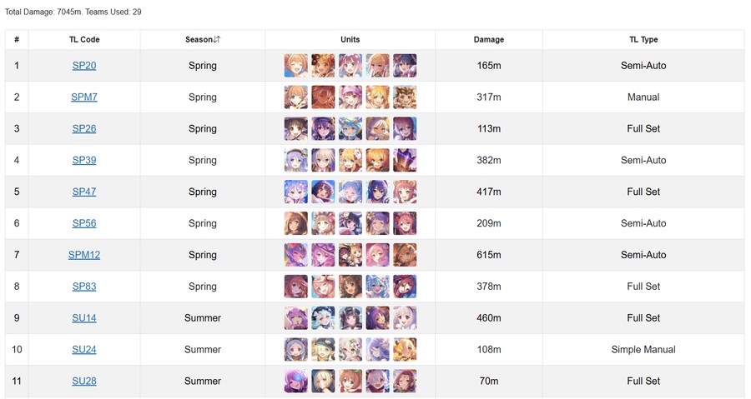Click the first unit portrait in SU14 row
751x399 pixels.
pyautogui.click(x=296, y=318)
